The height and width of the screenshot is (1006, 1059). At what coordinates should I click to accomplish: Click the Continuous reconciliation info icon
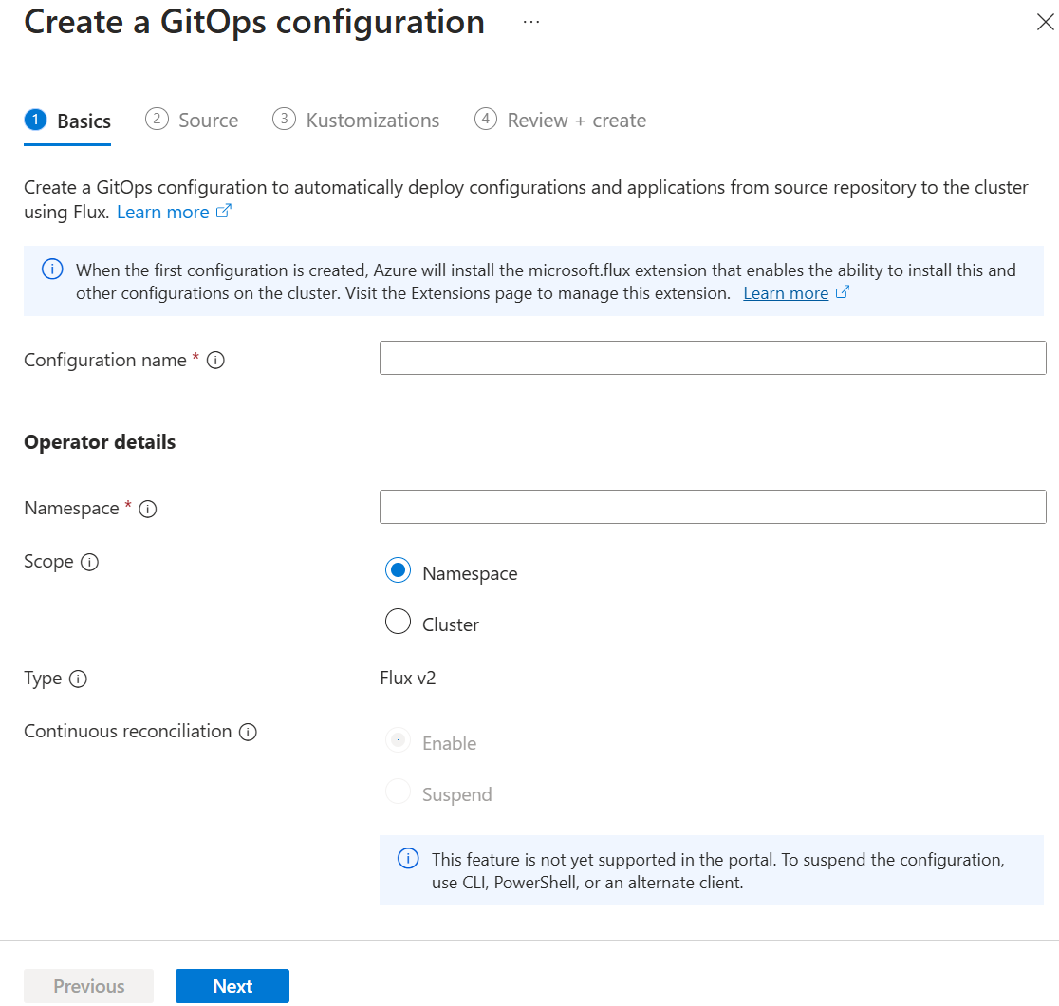(x=248, y=731)
